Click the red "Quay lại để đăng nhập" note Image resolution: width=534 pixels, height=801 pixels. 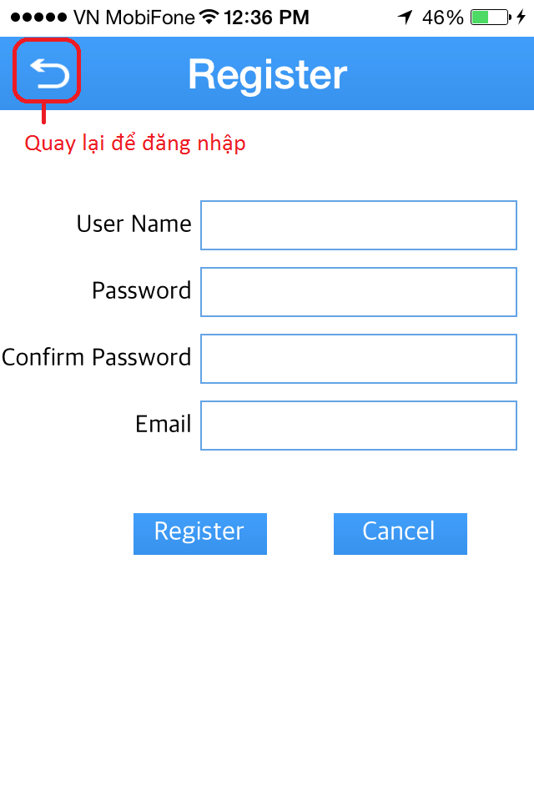(135, 144)
